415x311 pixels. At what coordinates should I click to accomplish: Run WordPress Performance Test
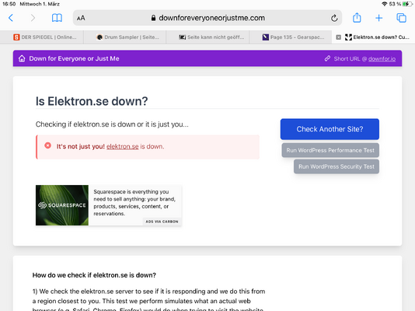[330, 150]
